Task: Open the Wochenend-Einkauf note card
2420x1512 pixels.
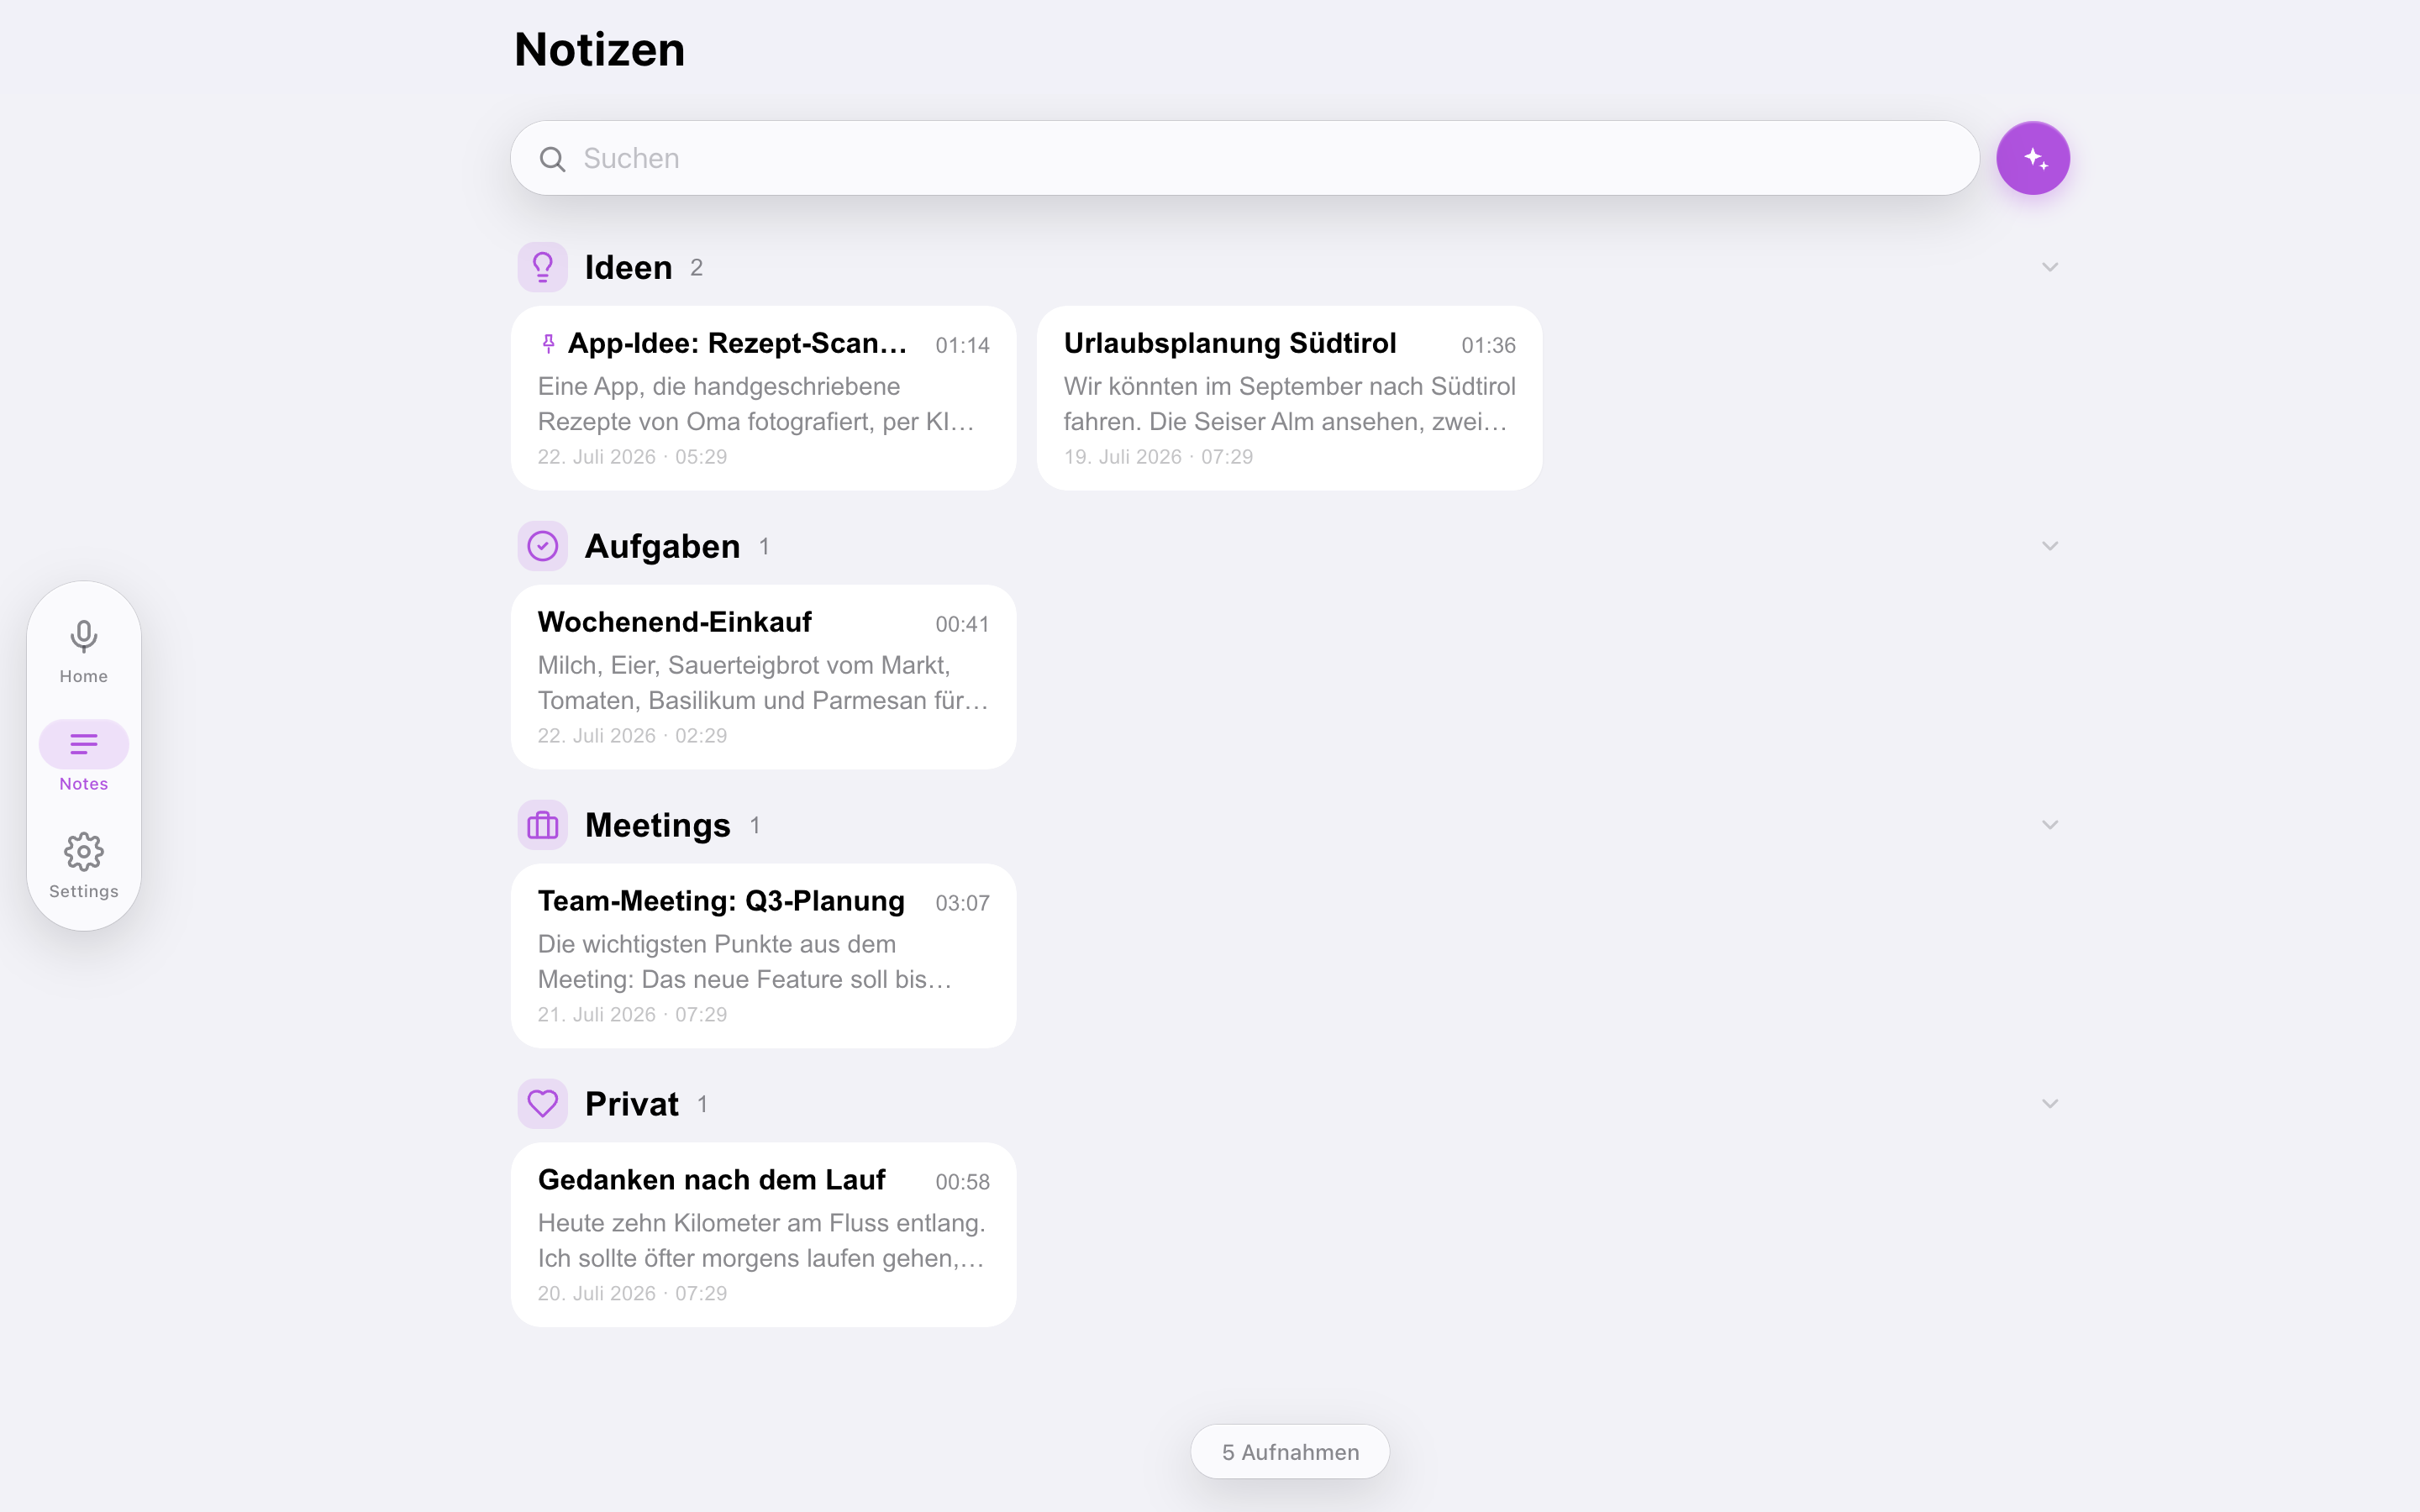Action: pos(763,677)
